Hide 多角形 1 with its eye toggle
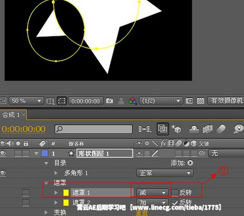Image resolution: width=244 pixels, height=216 pixels. pos(3,173)
